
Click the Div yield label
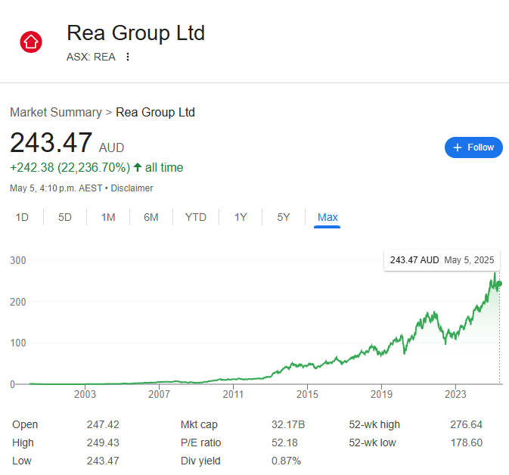(200, 461)
